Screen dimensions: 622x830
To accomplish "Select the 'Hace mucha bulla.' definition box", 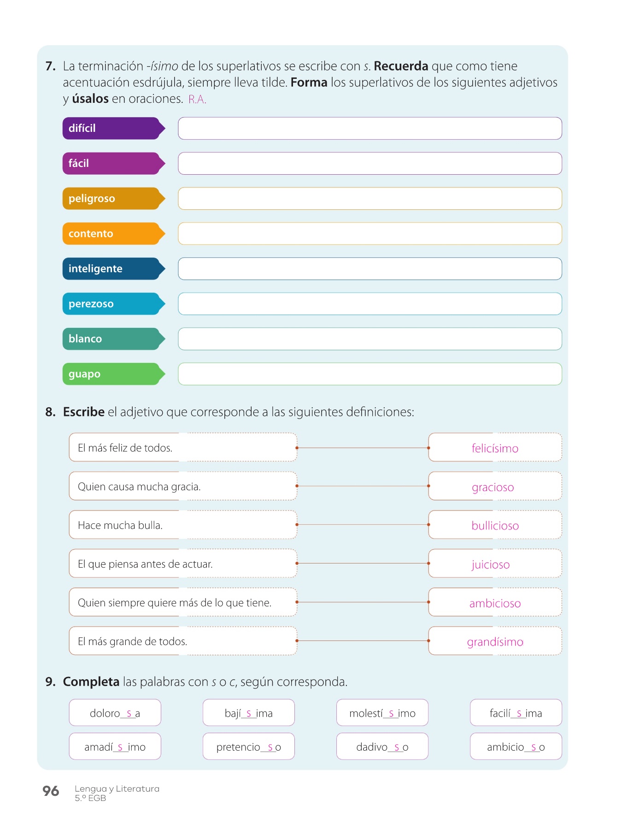I will 182,525.
